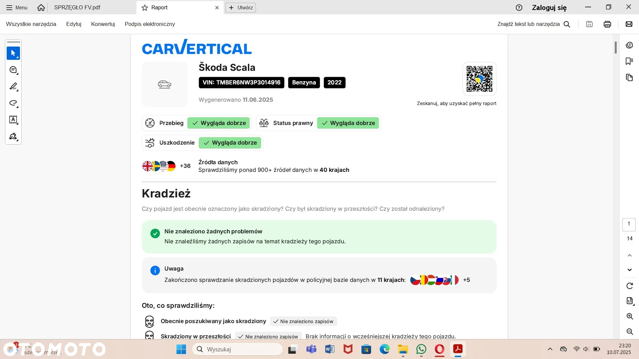Rotate the page view
The height and width of the screenshot is (359, 639).
tap(629, 286)
